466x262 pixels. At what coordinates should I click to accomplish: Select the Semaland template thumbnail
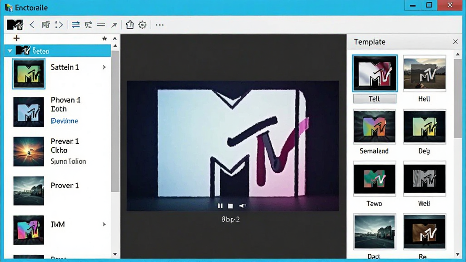pos(375,126)
